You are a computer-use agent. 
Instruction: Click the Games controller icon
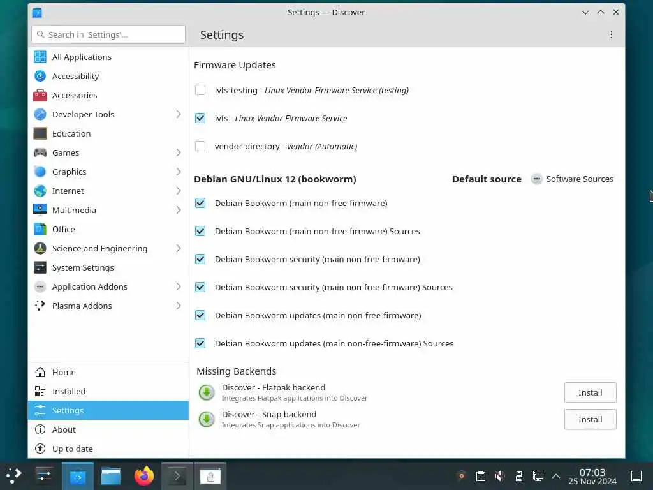pyautogui.click(x=40, y=152)
